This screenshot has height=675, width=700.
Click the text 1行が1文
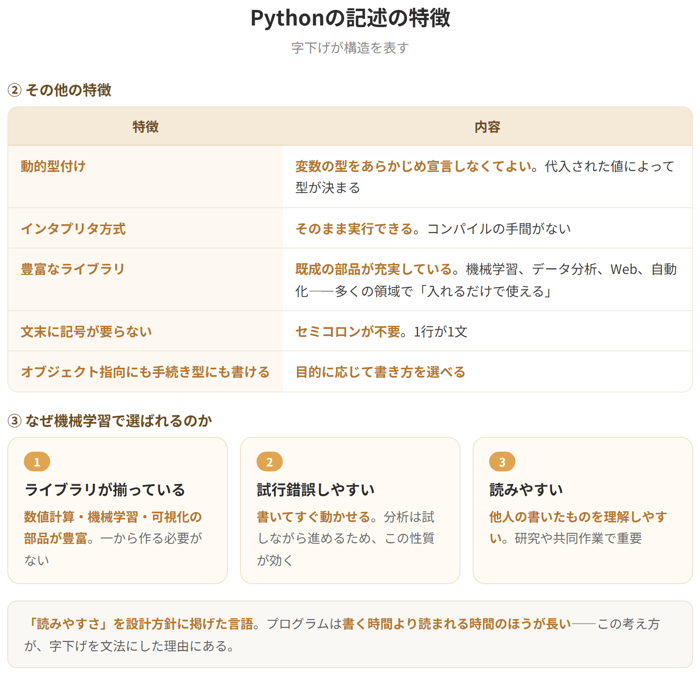441,332
